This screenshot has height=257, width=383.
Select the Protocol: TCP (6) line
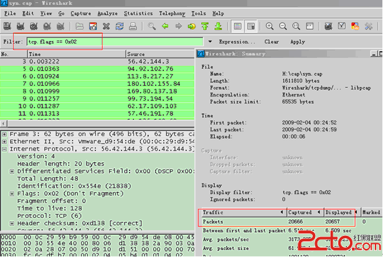tap(49, 216)
